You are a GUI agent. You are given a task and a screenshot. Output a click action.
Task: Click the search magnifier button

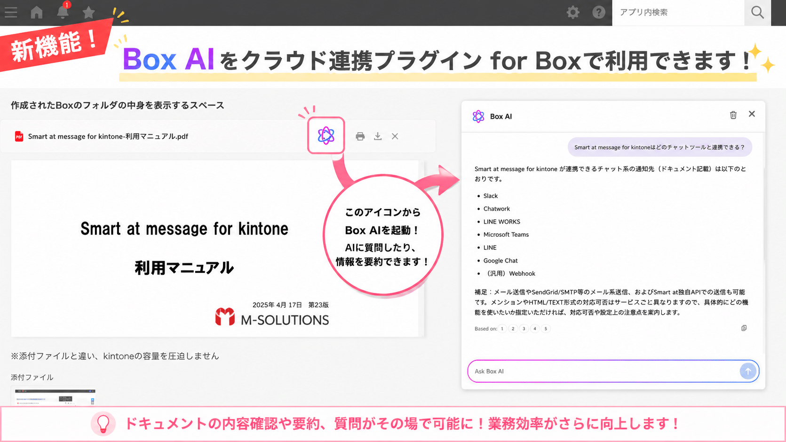[x=757, y=13]
